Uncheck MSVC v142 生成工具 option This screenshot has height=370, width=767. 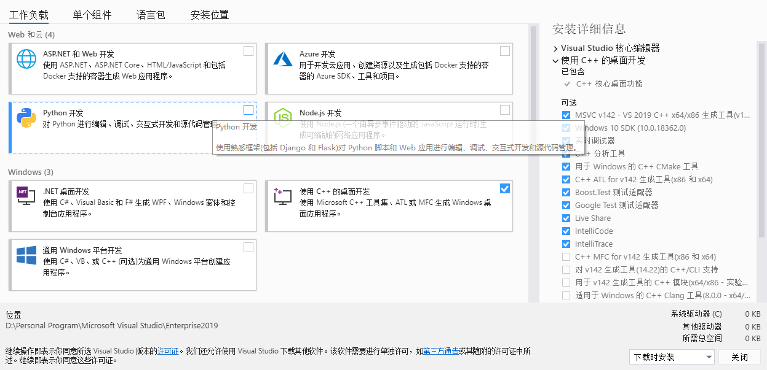pyautogui.click(x=566, y=115)
